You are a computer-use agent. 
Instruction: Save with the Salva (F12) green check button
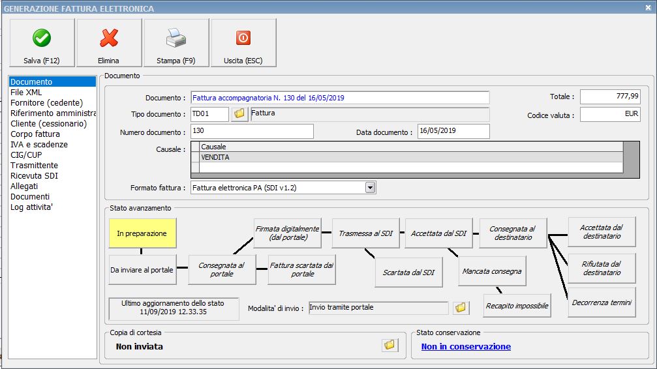[42, 43]
